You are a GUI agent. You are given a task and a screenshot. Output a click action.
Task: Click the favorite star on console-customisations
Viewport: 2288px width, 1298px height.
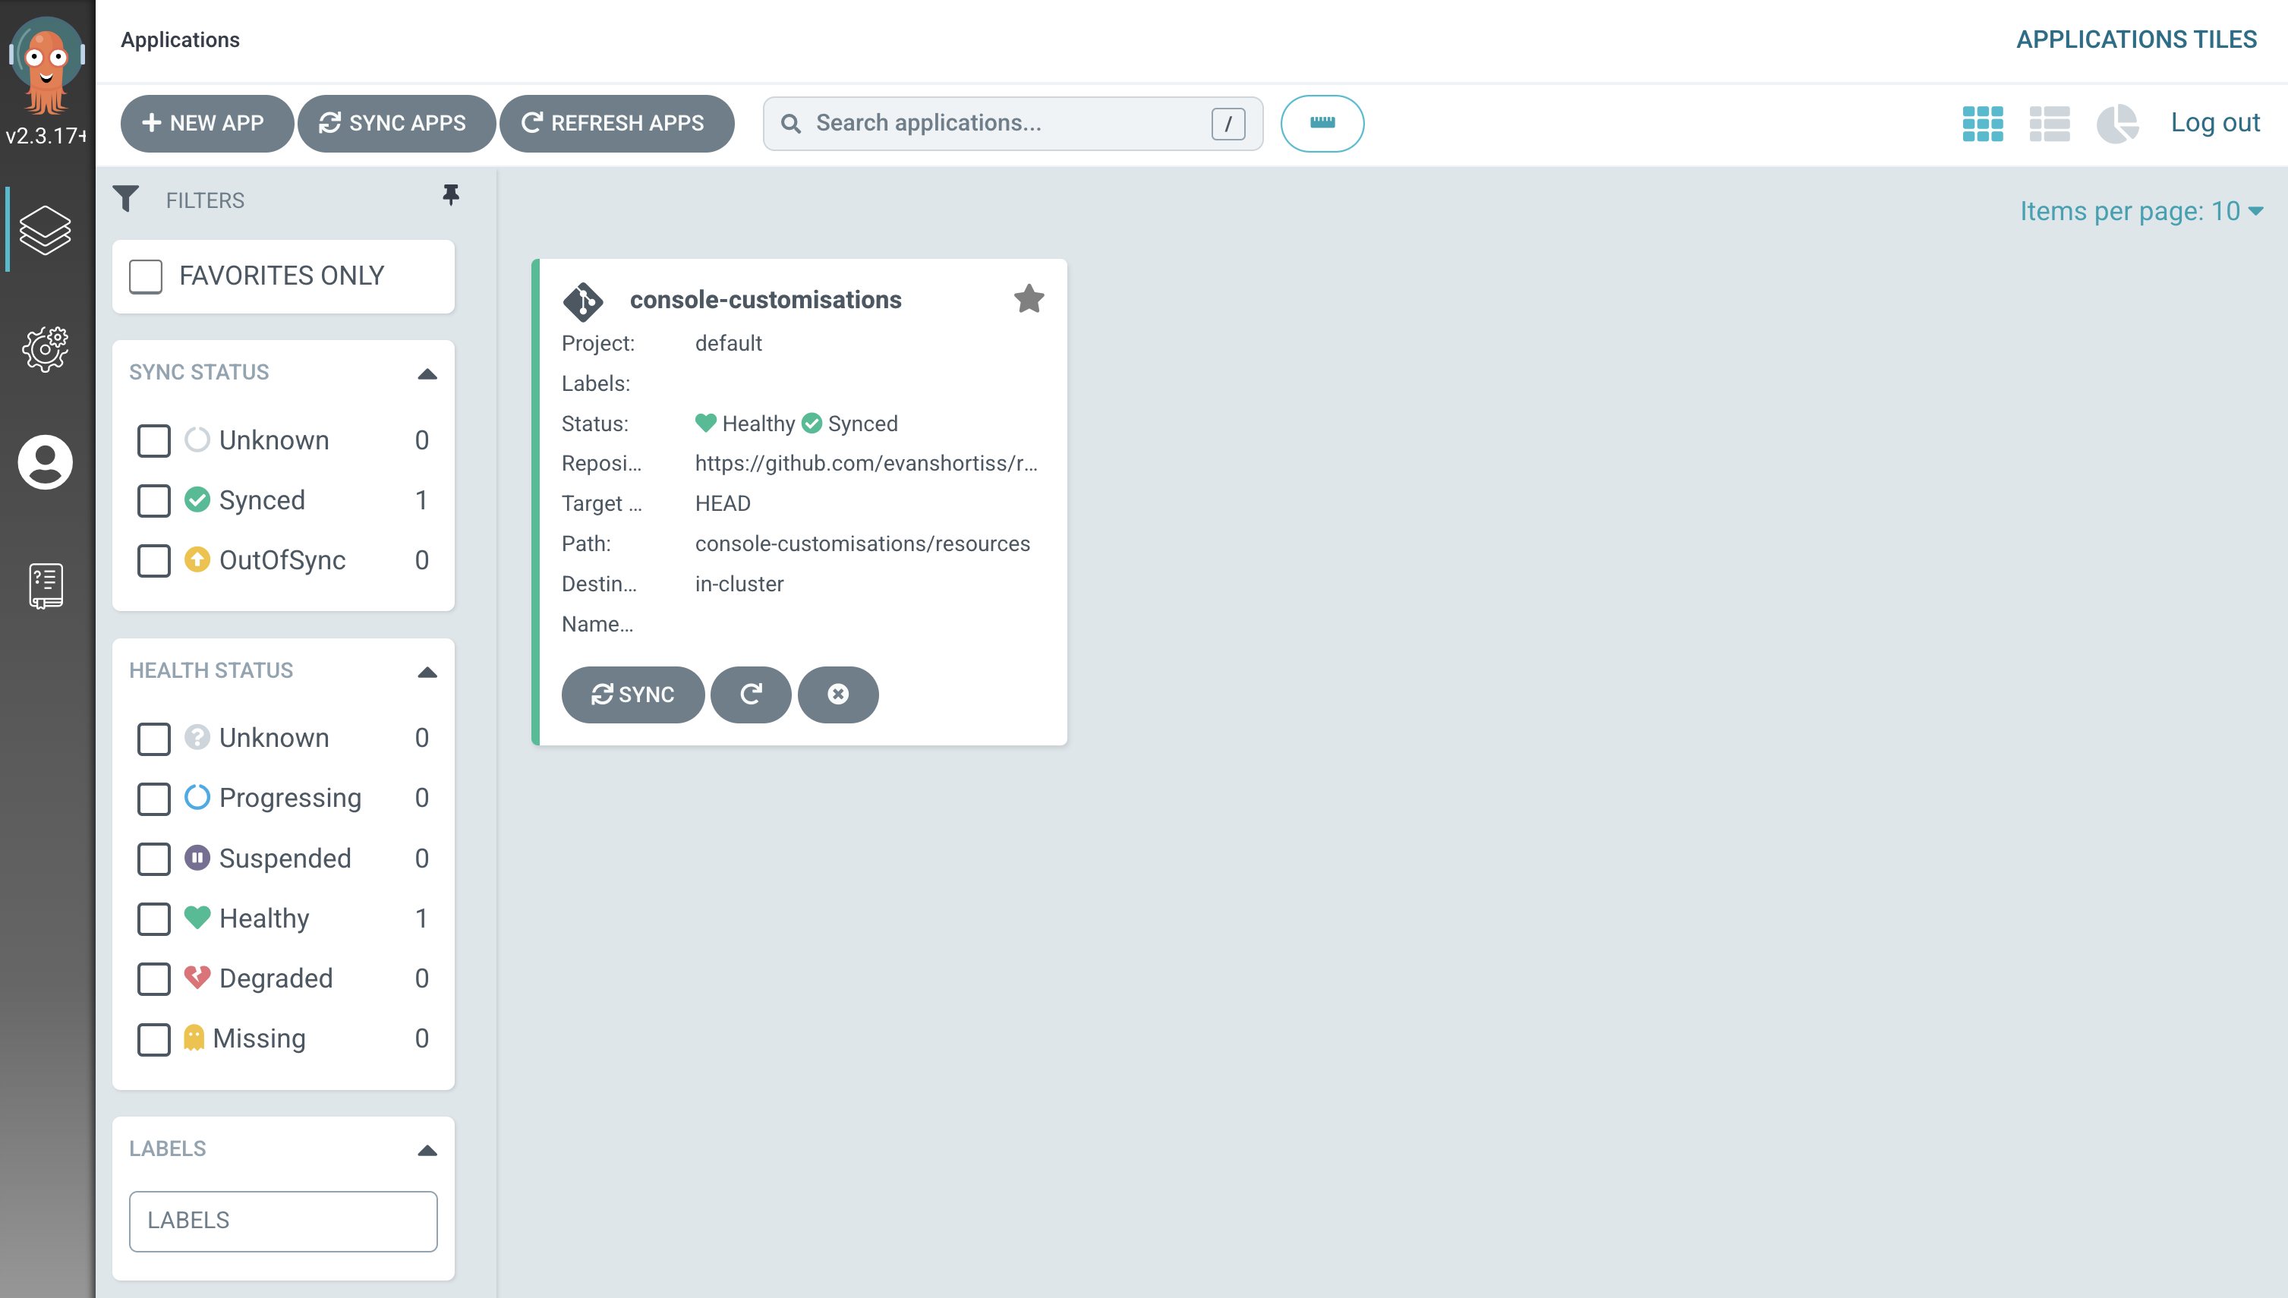click(x=1029, y=298)
